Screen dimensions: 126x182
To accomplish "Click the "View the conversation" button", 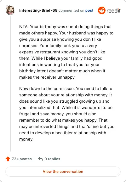I will coord(63,172).
